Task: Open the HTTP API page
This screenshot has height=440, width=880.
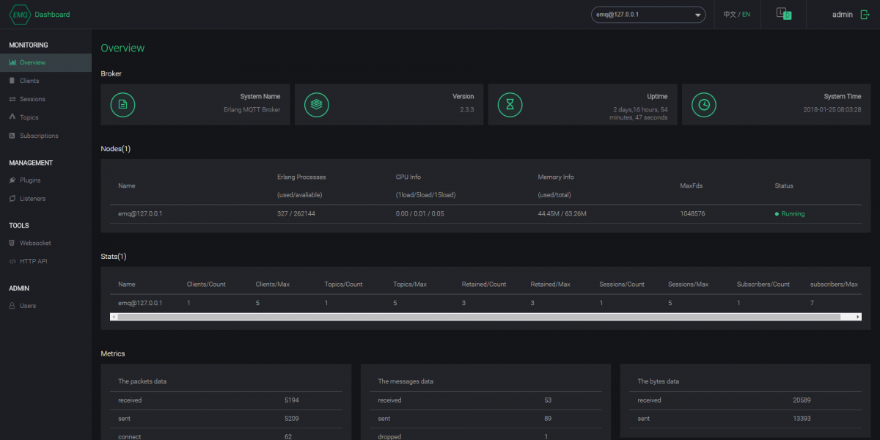Action: click(33, 261)
